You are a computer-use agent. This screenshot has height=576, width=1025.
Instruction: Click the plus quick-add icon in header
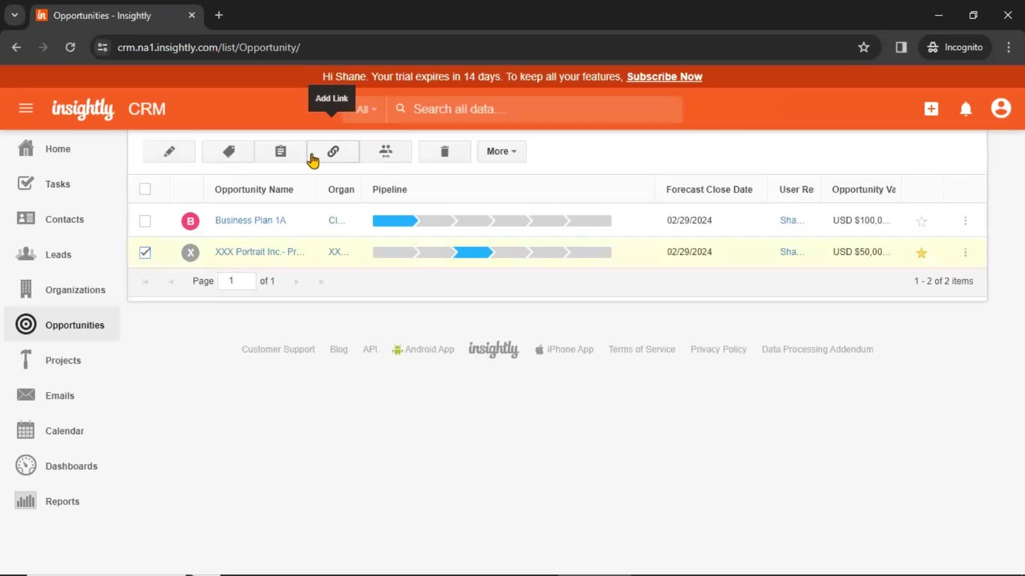(x=931, y=109)
